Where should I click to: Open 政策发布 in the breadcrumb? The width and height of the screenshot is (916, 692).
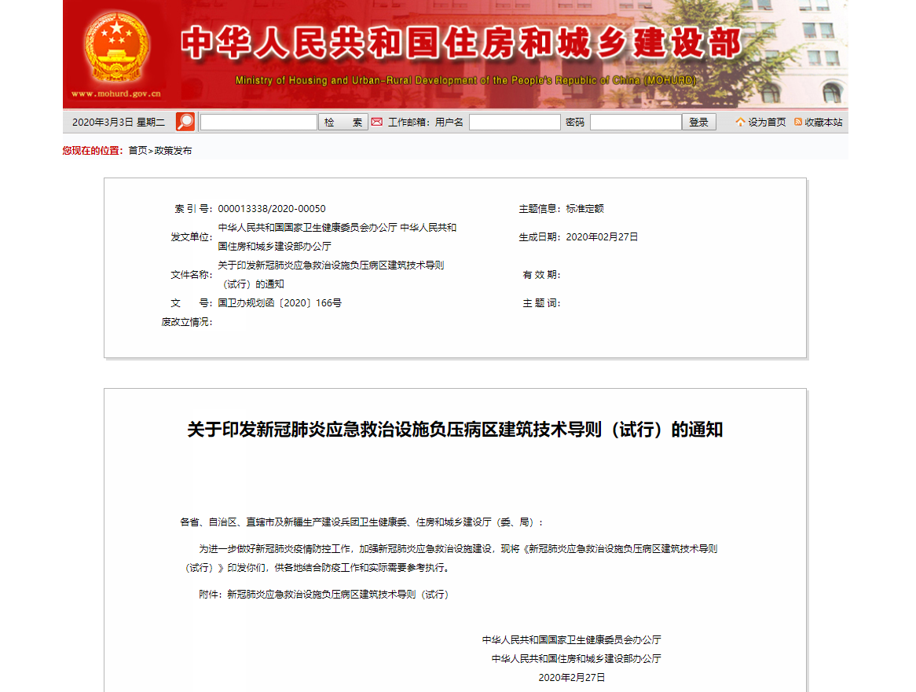[173, 151]
